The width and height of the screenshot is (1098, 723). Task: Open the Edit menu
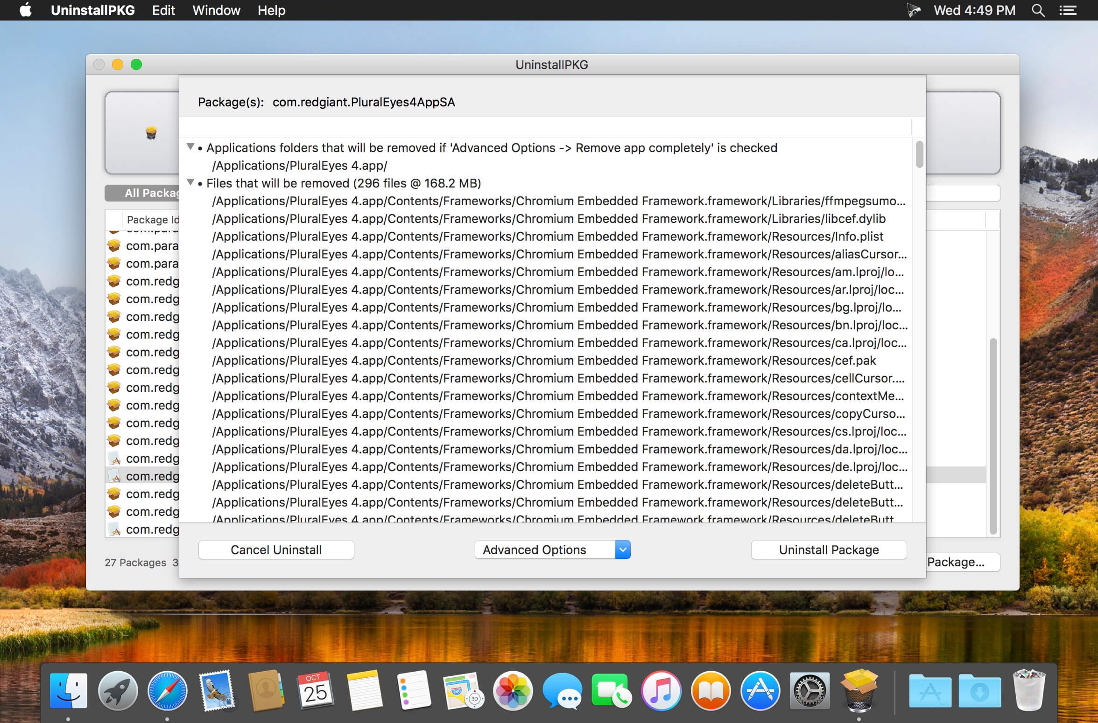pos(163,10)
